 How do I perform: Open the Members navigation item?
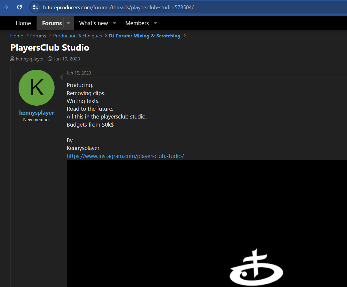click(137, 23)
